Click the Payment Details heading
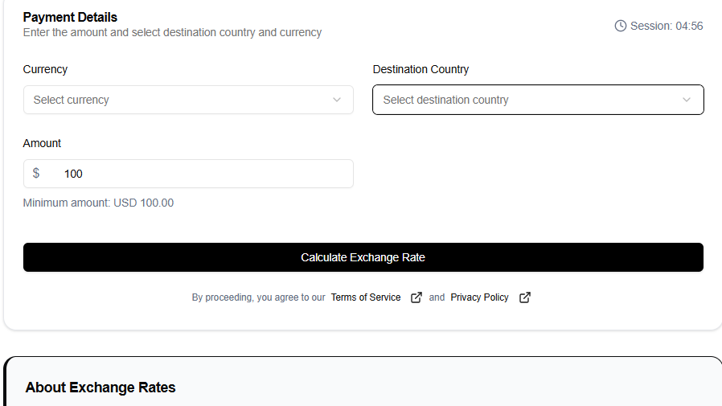This screenshot has height=406, width=722. (70, 17)
